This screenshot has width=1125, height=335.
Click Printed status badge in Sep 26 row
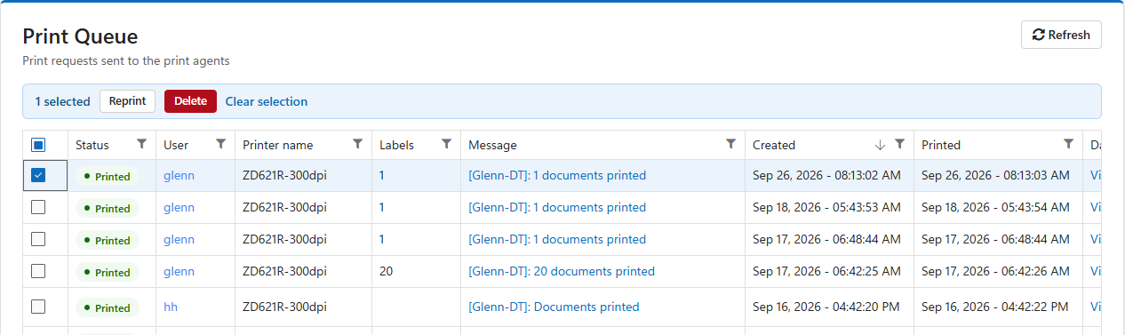tap(108, 176)
